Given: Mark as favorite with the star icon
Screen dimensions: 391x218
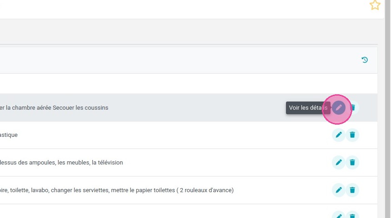Looking at the screenshot, I should click(x=375, y=5).
